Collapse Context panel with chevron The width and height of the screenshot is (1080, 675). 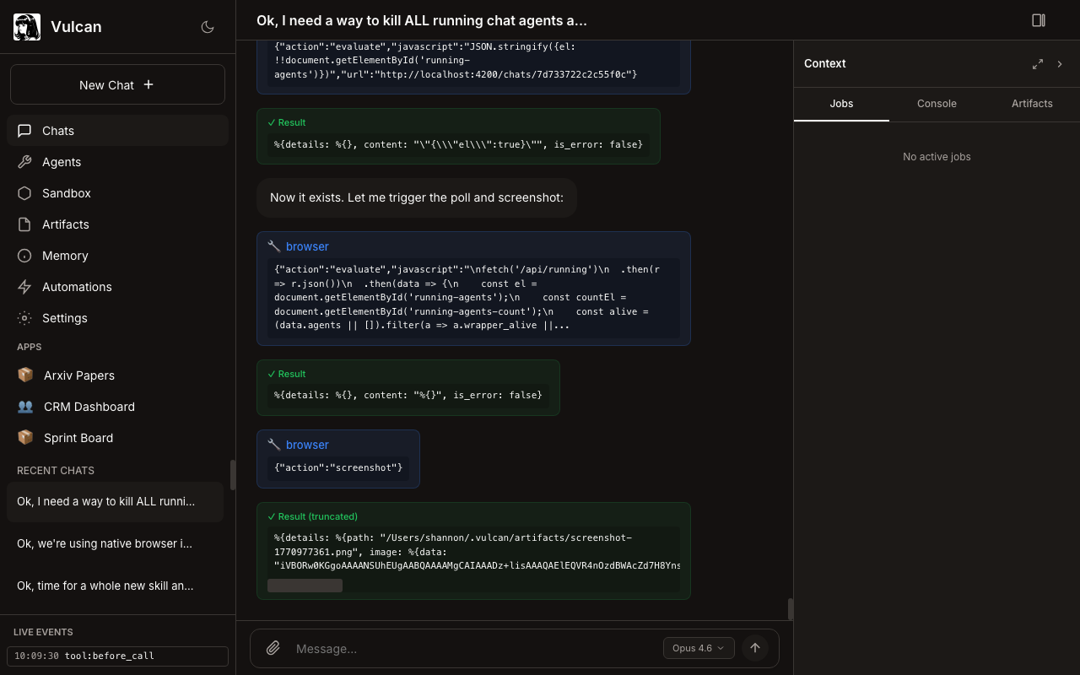pos(1060,64)
